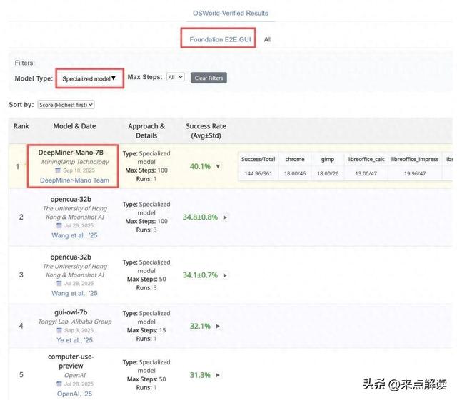Image resolution: width=457 pixels, height=400 pixels.
Task: Click the Success Rate (Avg±Std) header
Action: click(206, 130)
